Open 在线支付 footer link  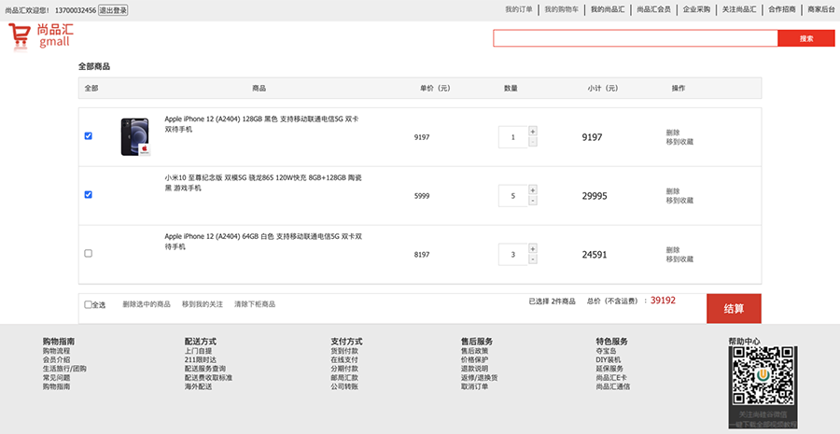point(343,360)
